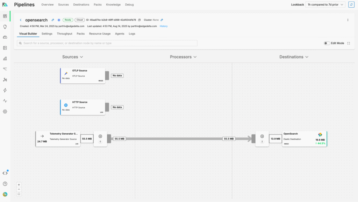Open the bar chart icon in the sidebar

pos(5,58)
